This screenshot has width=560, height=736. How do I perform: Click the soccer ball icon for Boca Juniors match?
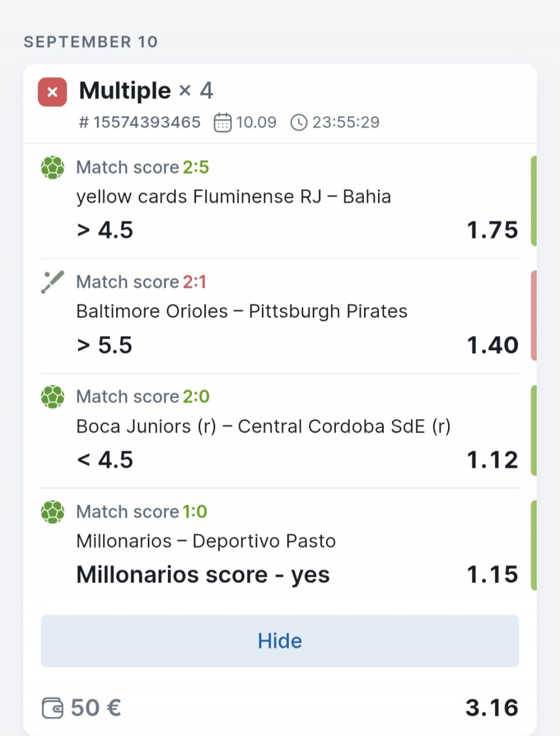pos(52,397)
